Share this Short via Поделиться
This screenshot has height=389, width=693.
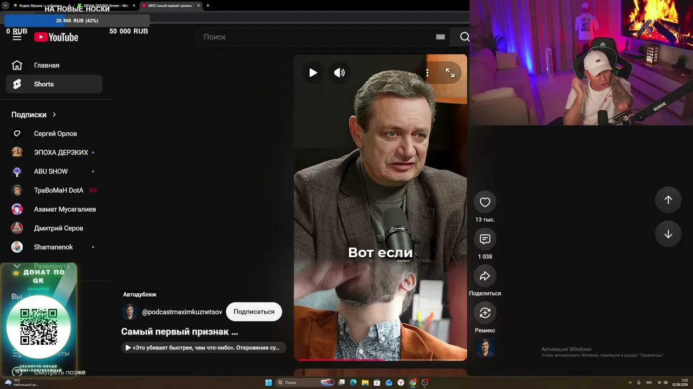[x=485, y=276]
